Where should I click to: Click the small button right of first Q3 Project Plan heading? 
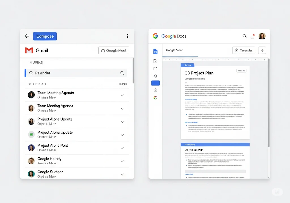click(241, 71)
